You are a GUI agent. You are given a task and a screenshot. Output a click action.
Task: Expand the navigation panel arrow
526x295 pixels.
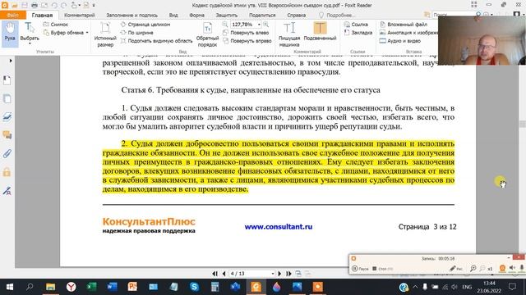11,61
